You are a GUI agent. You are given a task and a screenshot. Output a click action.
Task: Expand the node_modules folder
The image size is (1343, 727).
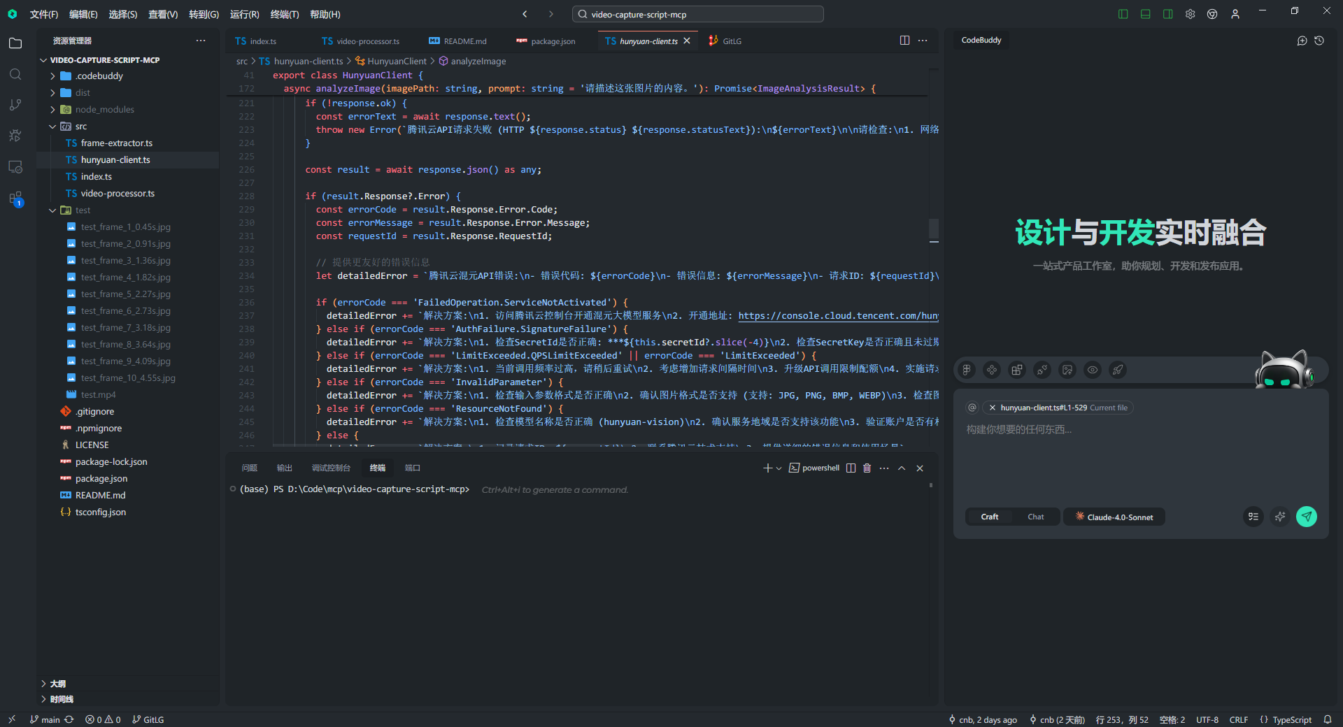click(x=52, y=109)
